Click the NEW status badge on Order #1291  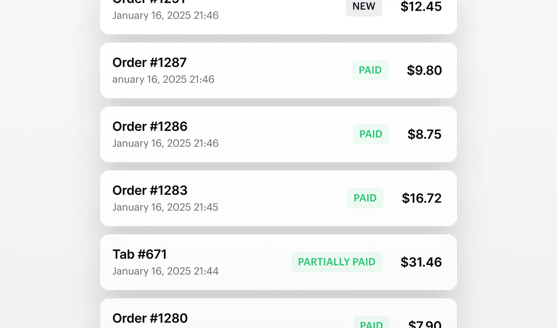click(363, 6)
